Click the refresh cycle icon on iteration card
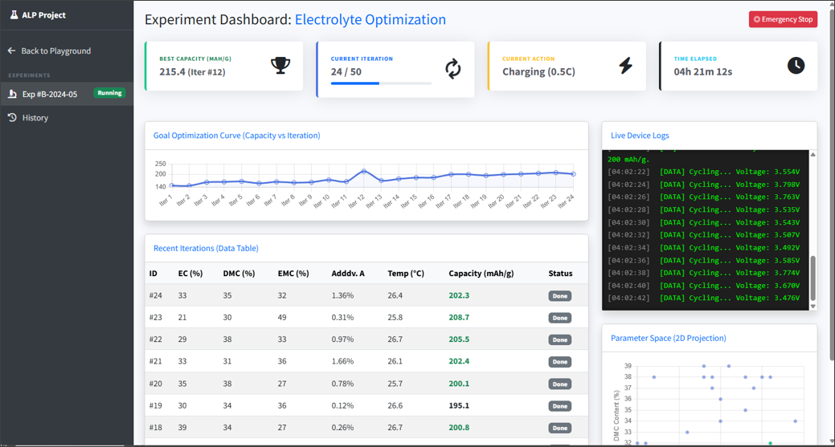The width and height of the screenshot is (835, 447). click(x=453, y=69)
